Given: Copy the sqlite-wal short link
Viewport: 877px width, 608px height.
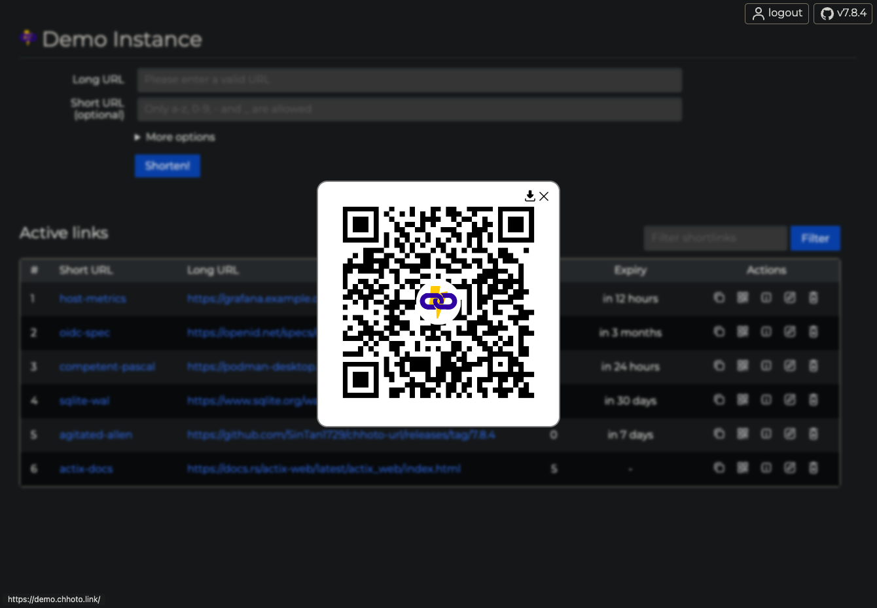Looking at the screenshot, I should (x=719, y=399).
